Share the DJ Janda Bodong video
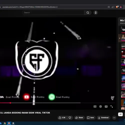The image size is (125, 125). pos(79,118)
